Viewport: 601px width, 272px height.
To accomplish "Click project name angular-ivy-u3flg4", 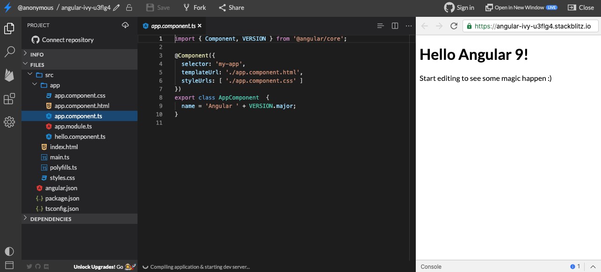I will [86, 7].
